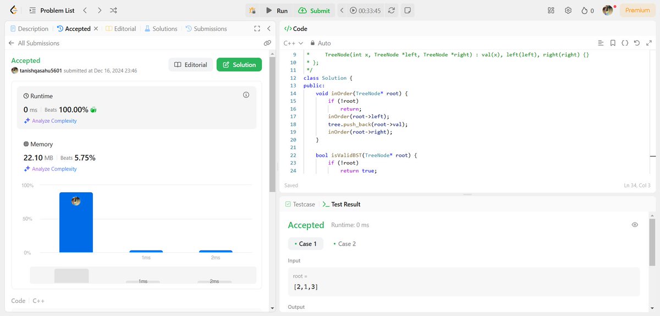Select Case 2 result
This screenshot has width=660, height=316.
click(344, 244)
